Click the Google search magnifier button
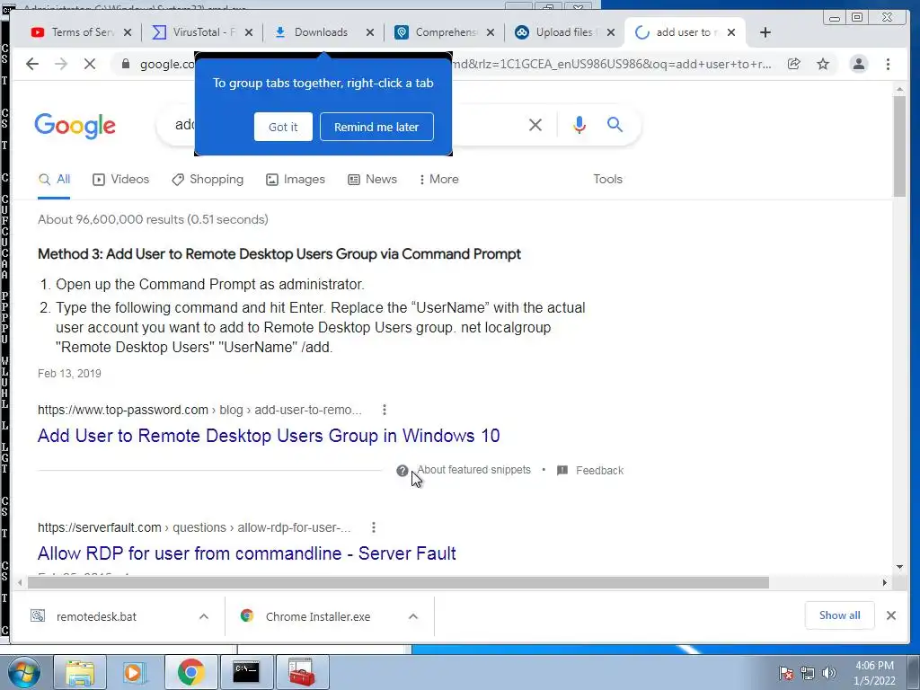 tap(615, 124)
